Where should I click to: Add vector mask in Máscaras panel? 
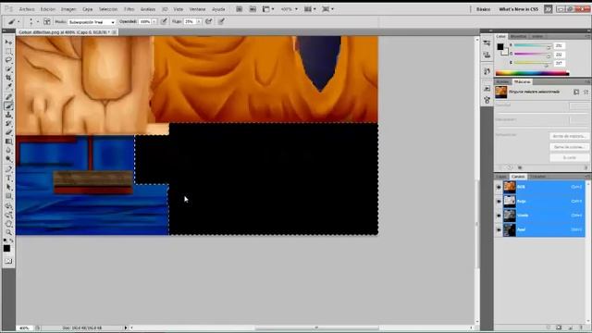(x=586, y=92)
